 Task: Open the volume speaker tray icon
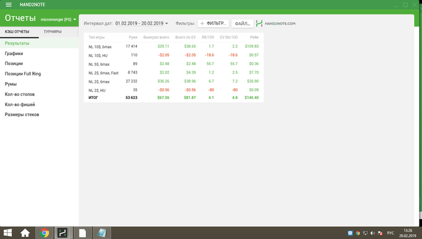[x=373, y=233]
